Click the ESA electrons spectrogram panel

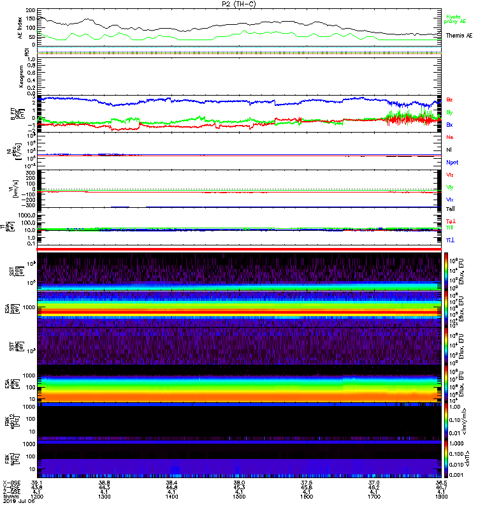[x=239, y=384]
